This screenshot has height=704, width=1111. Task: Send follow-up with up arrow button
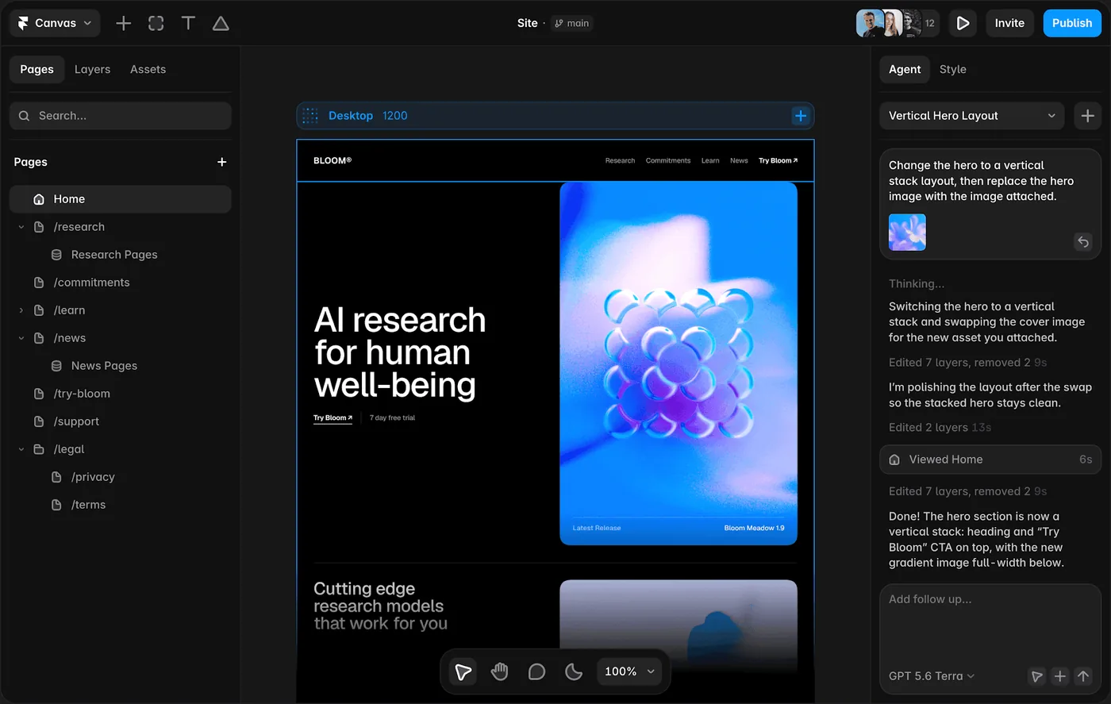1082,676
